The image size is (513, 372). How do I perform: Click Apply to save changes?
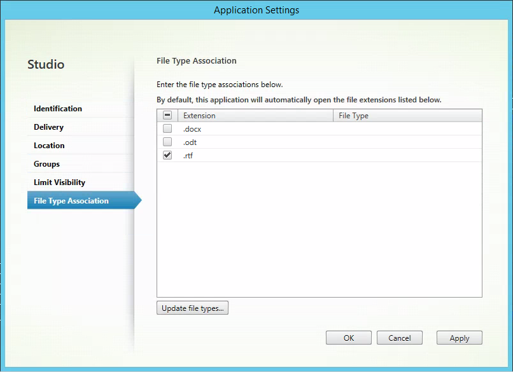click(x=459, y=338)
